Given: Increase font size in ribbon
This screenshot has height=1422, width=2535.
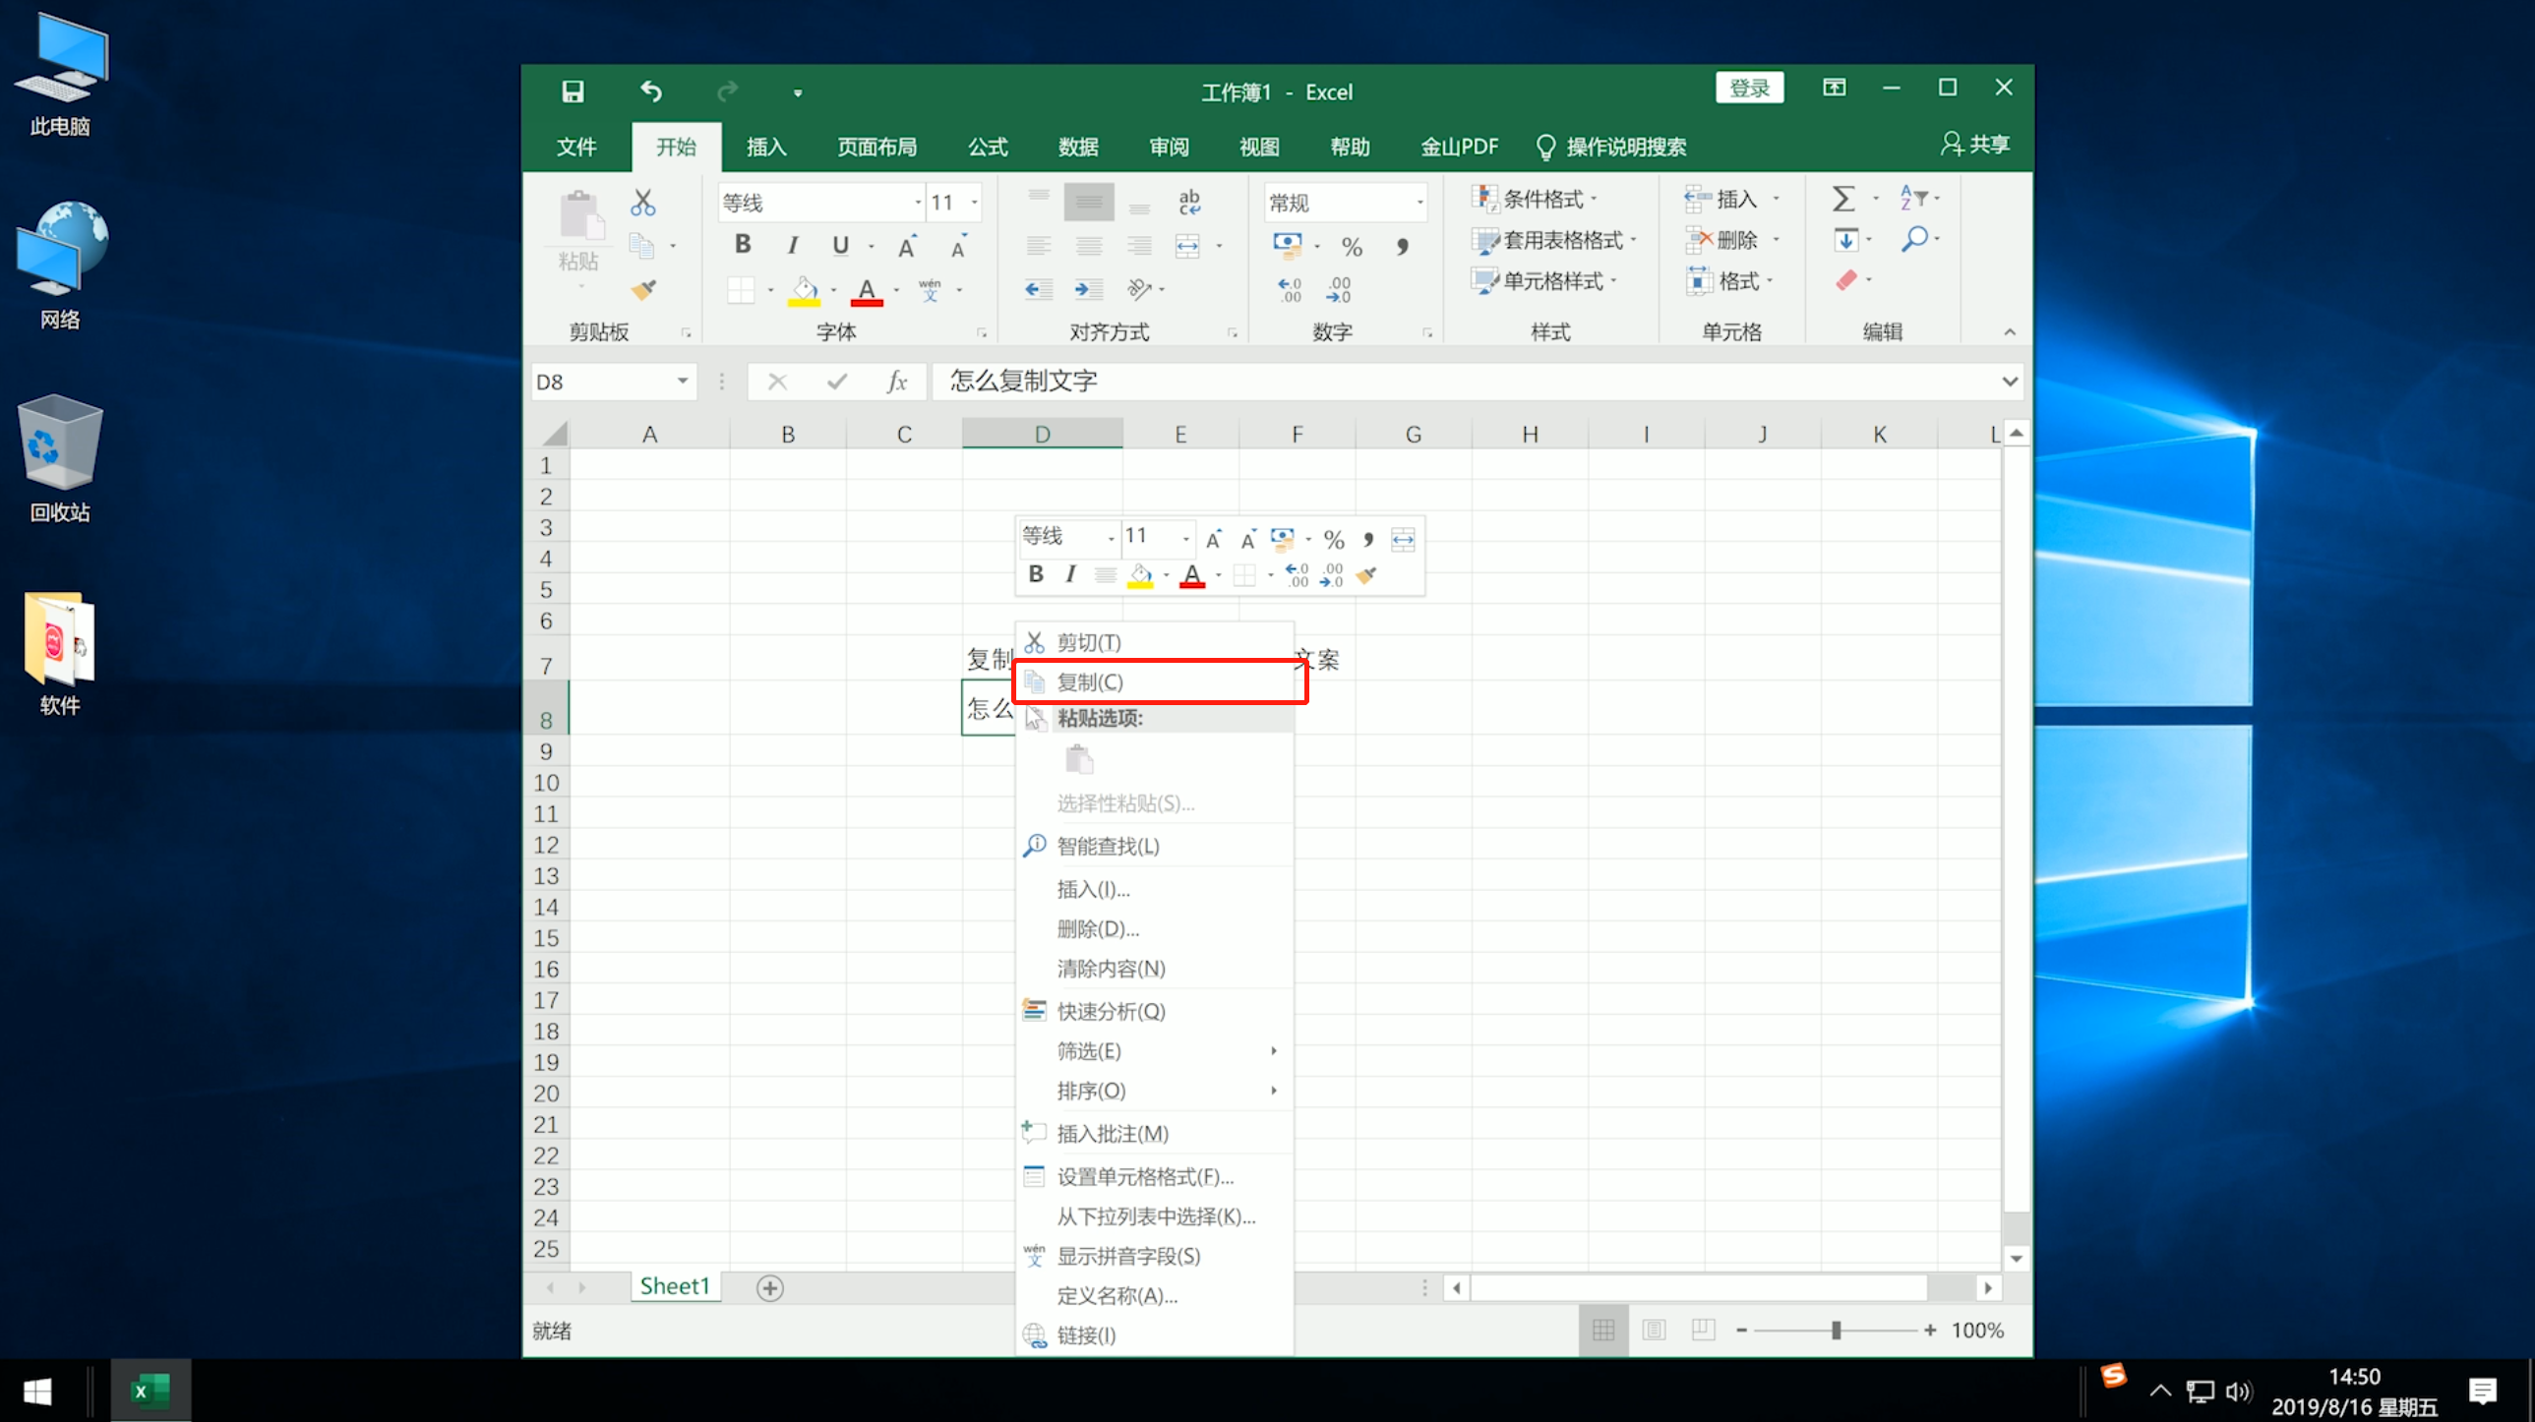Looking at the screenshot, I should point(907,246).
